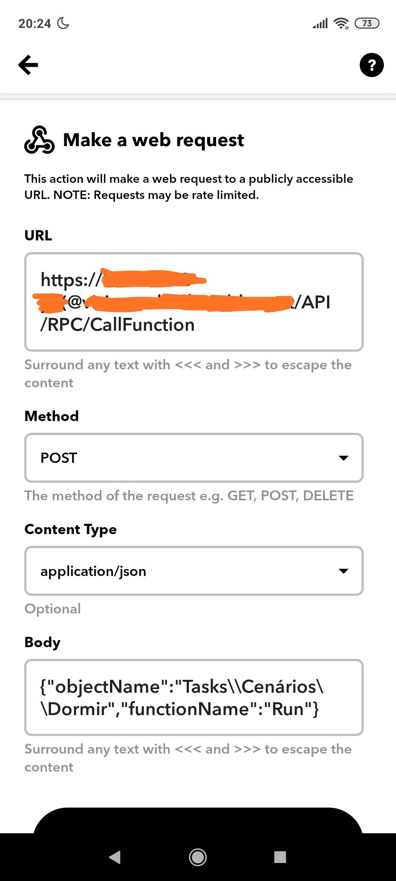Tap the Content Type dropdown arrow

tap(343, 571)
